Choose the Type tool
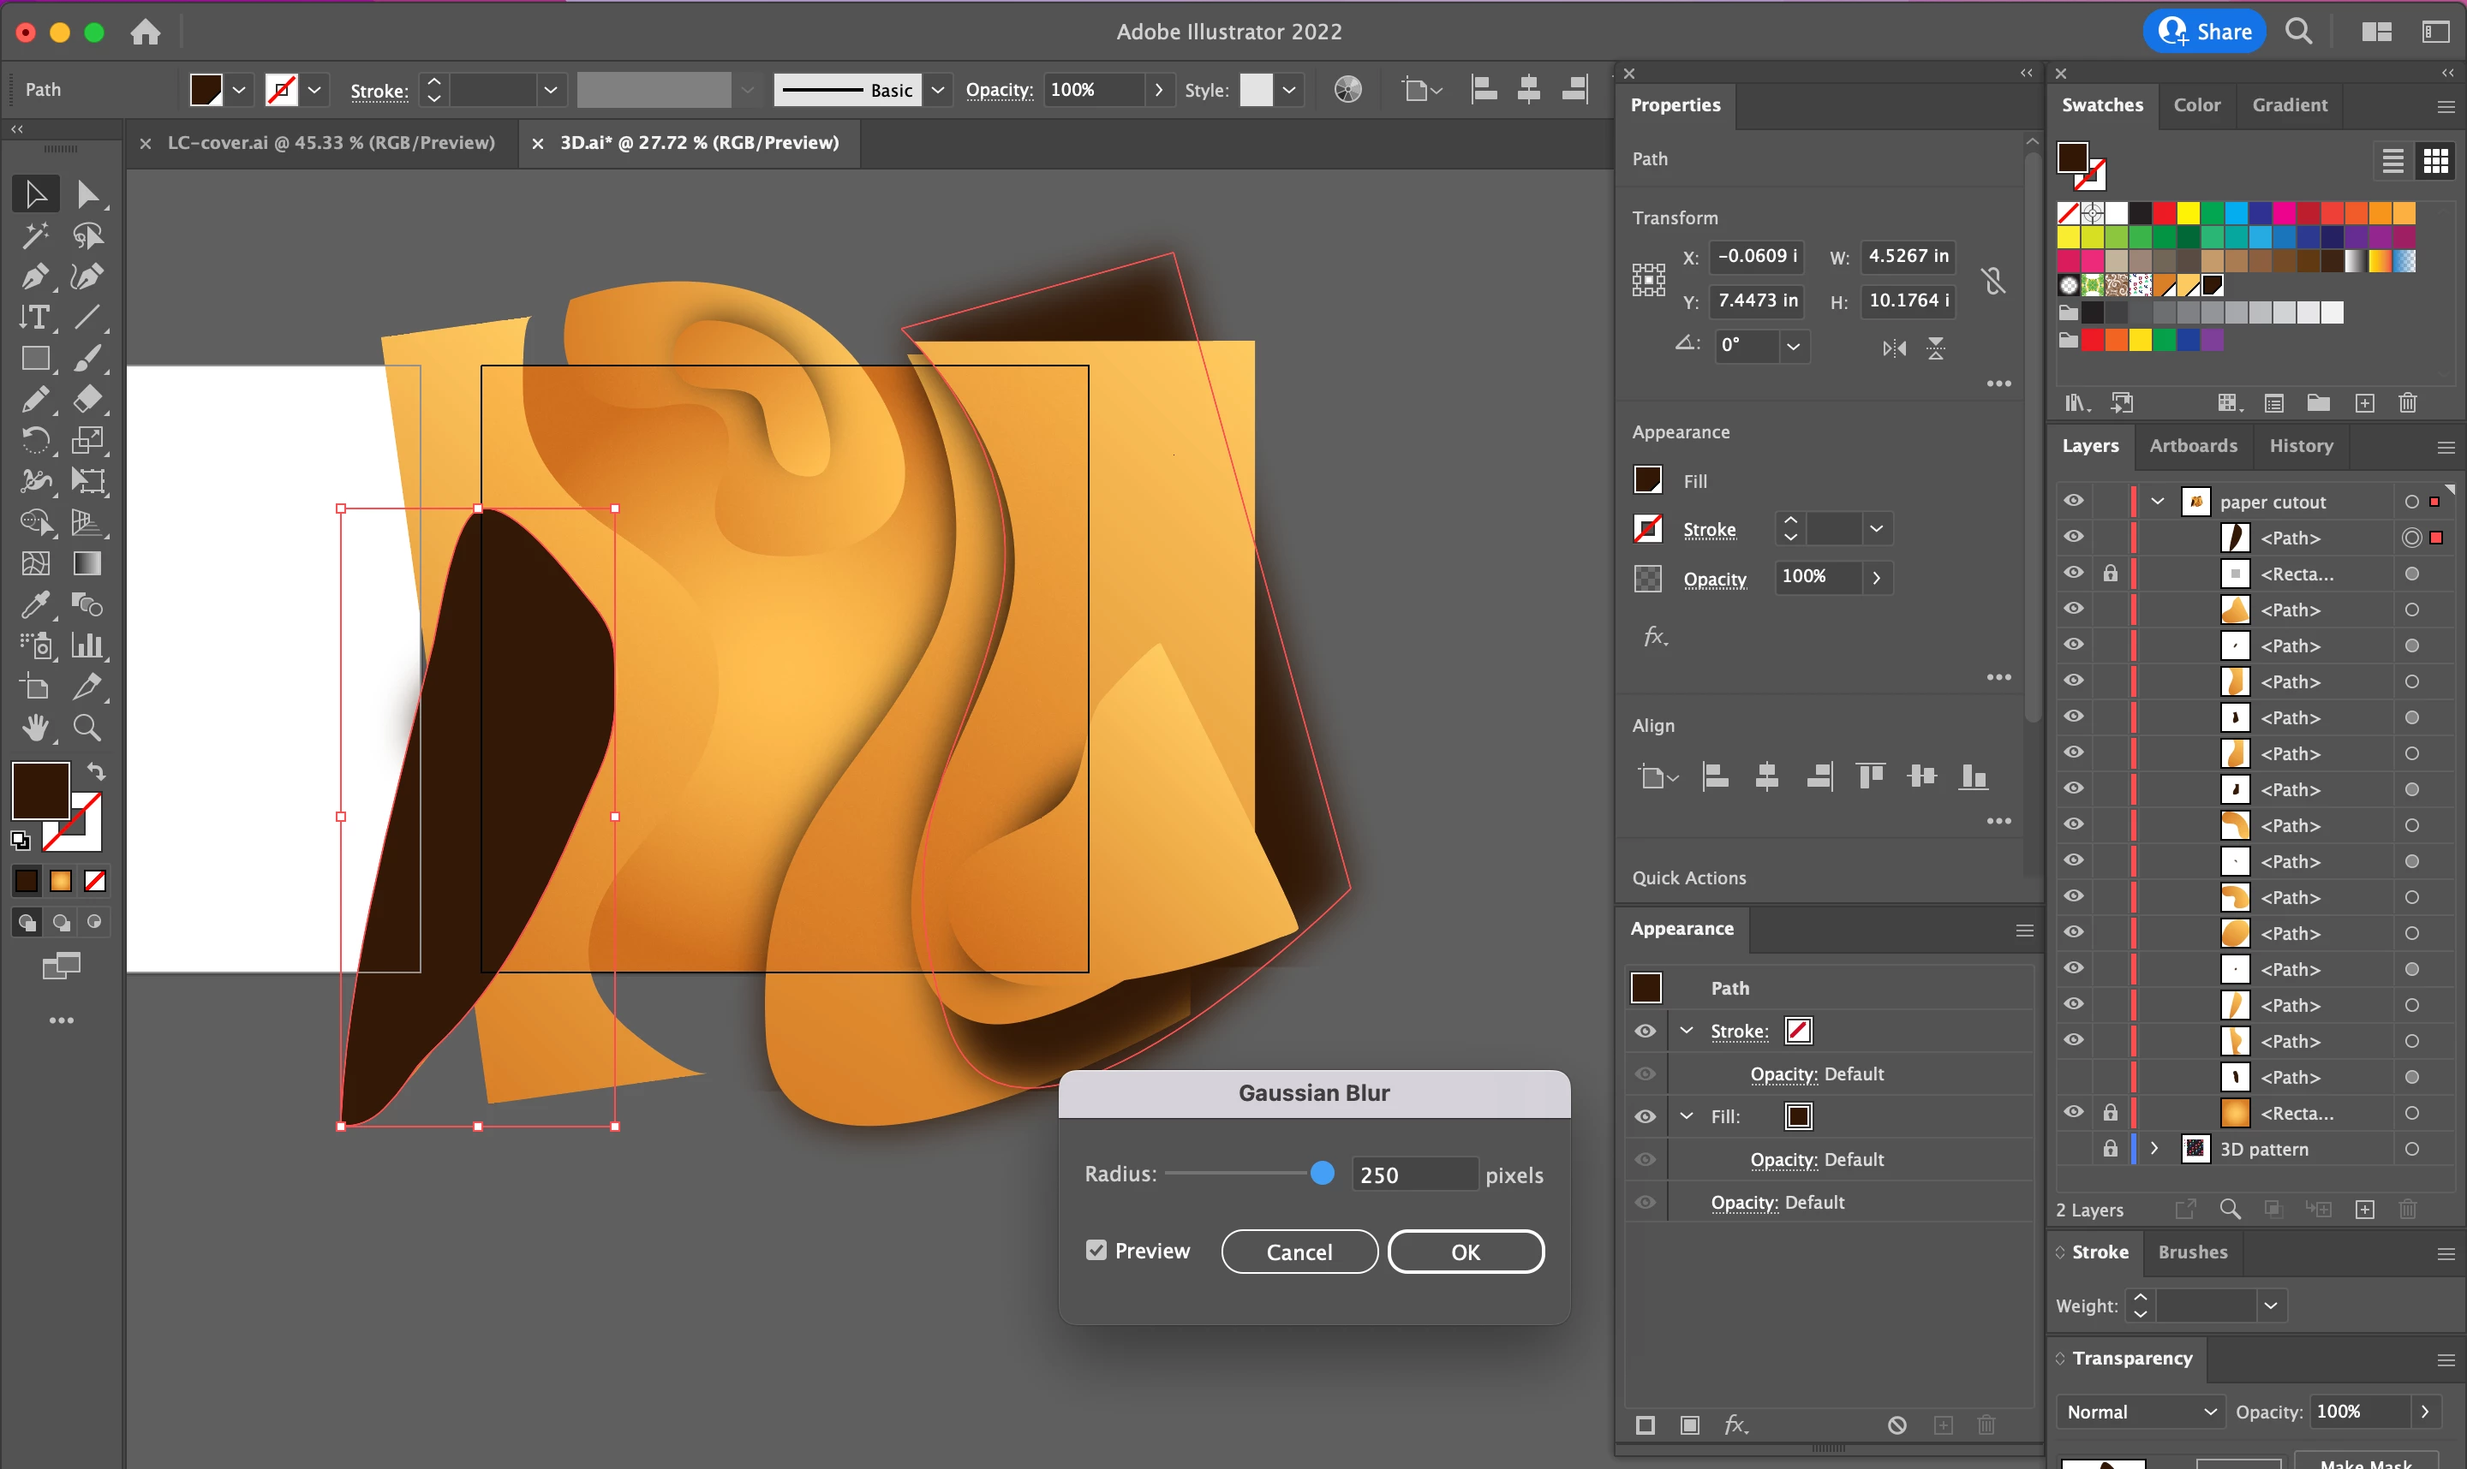This screenshot has width=2467, height=1469. click(x=36, y=318)
